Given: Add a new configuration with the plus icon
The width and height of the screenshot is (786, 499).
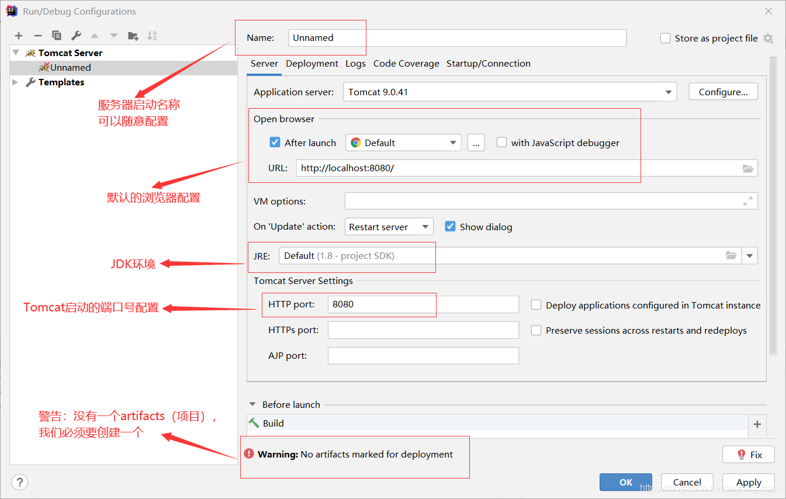Looking at the screenshot, I should [19, 36].
